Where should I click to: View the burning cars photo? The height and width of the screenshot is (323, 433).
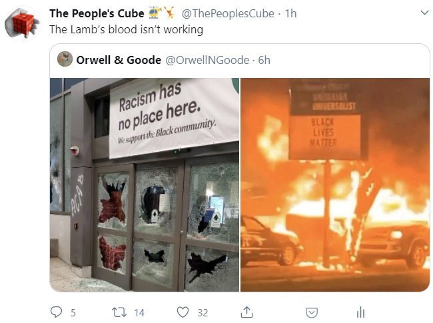[x=335, y=184]
